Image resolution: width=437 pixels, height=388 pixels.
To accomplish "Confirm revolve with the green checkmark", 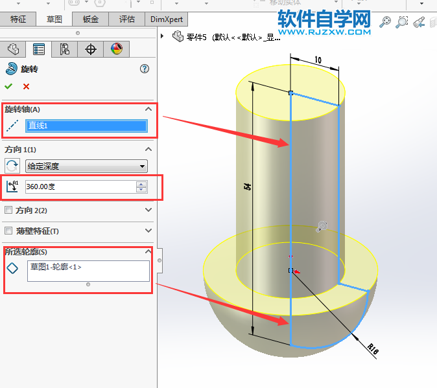I will (8, 86).
